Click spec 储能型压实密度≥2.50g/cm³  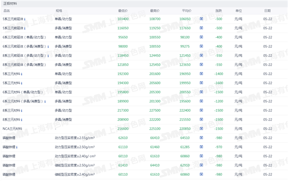(x=75, y=165)
